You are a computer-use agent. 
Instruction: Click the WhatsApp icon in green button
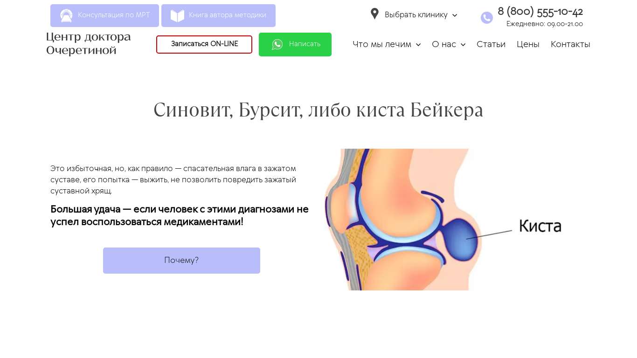pyautogui.click(x=277, y=44)
